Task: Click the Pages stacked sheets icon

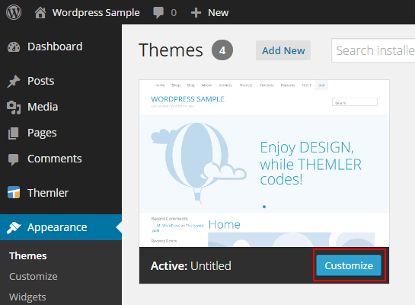Action: pyautogui.click(x=14, y=133)
